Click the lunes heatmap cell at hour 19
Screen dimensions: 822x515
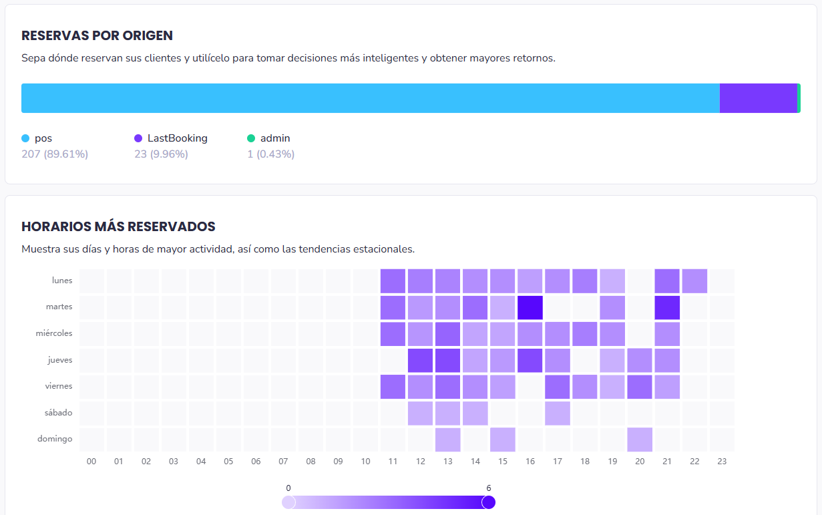[612, 281]
